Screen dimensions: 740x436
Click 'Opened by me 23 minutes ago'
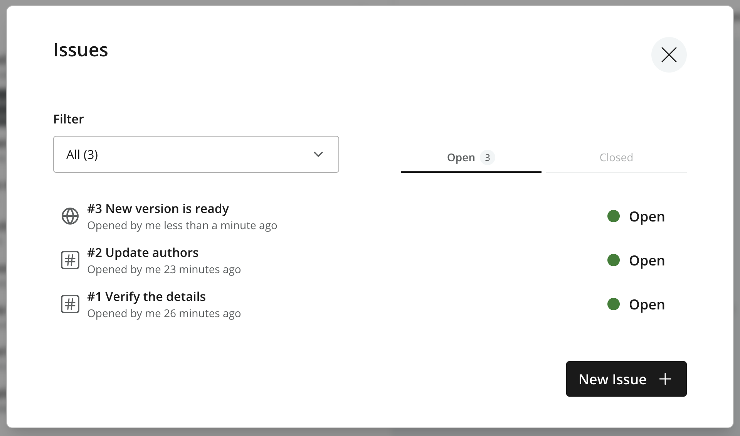(164, 269)
